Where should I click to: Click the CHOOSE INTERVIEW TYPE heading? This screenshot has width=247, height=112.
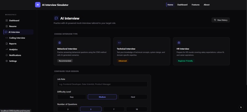pos(66,34)
